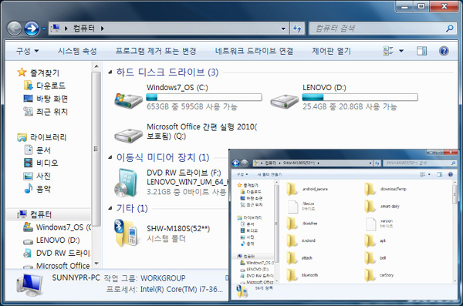The image size is (463, 306).
Task: Click 제어판 열기 in toolbar
Action: (331, 51)
